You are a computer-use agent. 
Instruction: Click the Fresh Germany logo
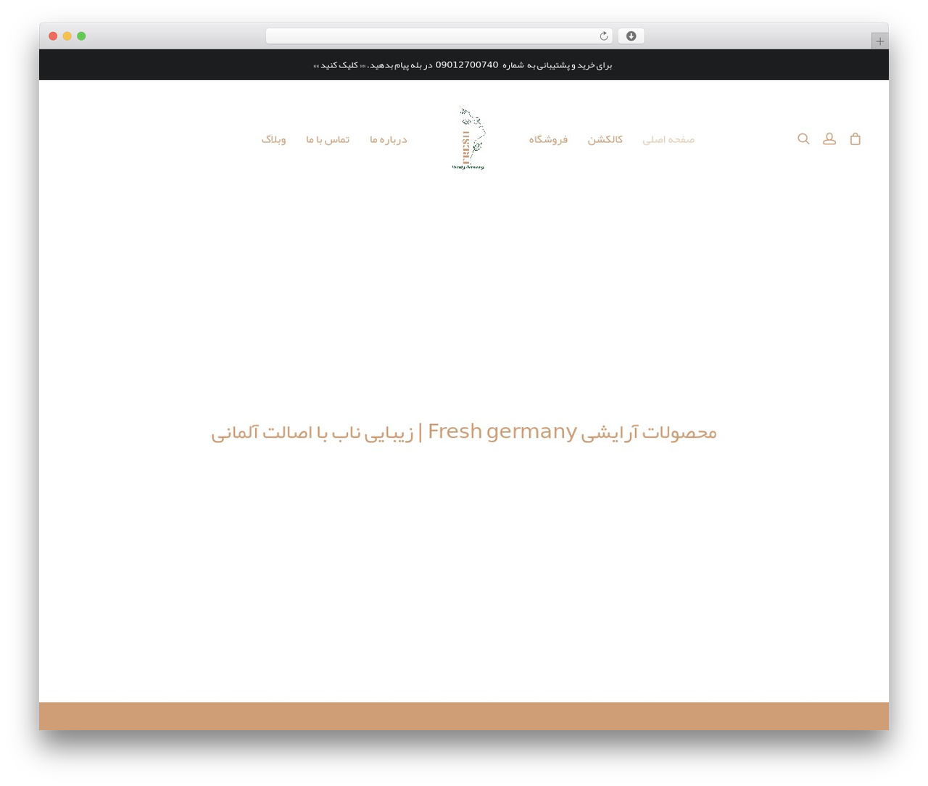468,138
